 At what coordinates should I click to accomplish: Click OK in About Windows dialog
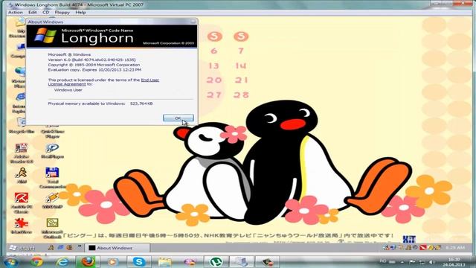(x=178, y=118)
